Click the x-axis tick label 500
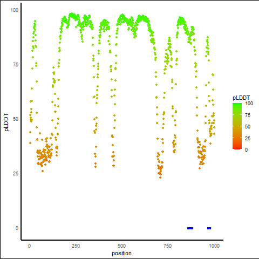Viewport: 259px width, 259px height. [x=121, y=246]
